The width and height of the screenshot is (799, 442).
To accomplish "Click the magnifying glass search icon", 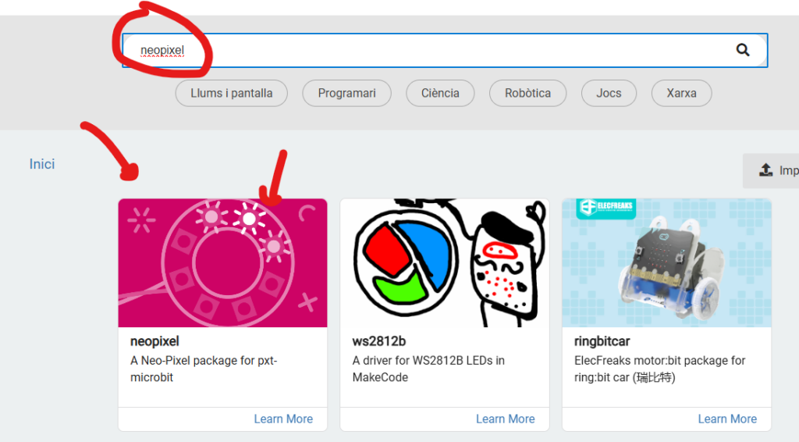I will click(x=742, y=50).
